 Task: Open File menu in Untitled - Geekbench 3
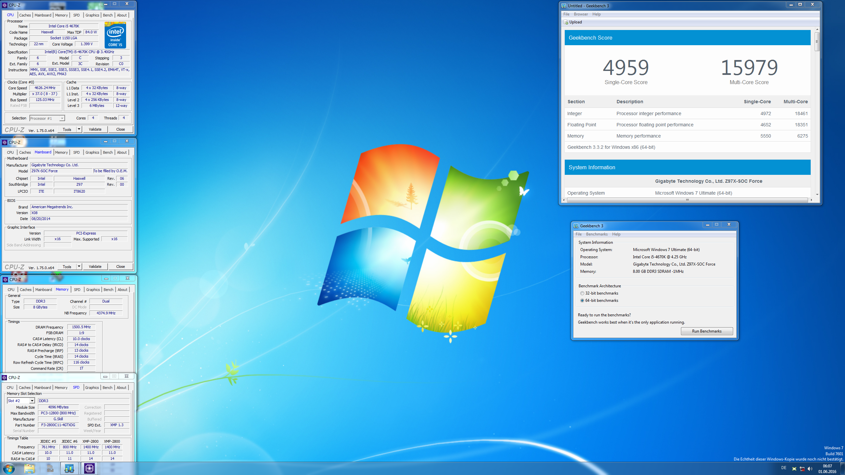[566, 14]
